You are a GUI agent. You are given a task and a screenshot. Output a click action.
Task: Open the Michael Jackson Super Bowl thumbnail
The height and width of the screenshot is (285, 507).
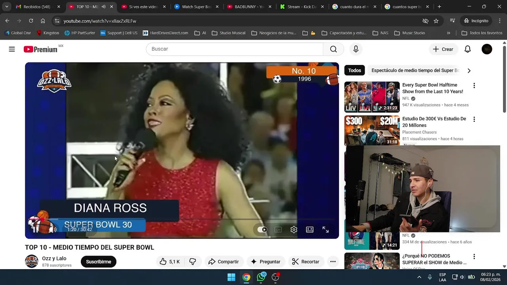(372, 261)
